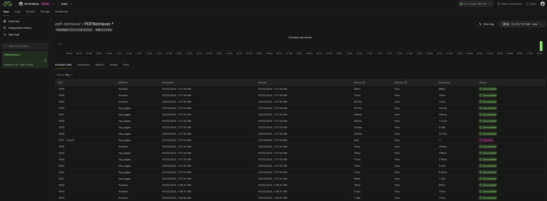This screenshot has height=201, width=547.
Task: Click the Run column header
Action: [60, 82]
